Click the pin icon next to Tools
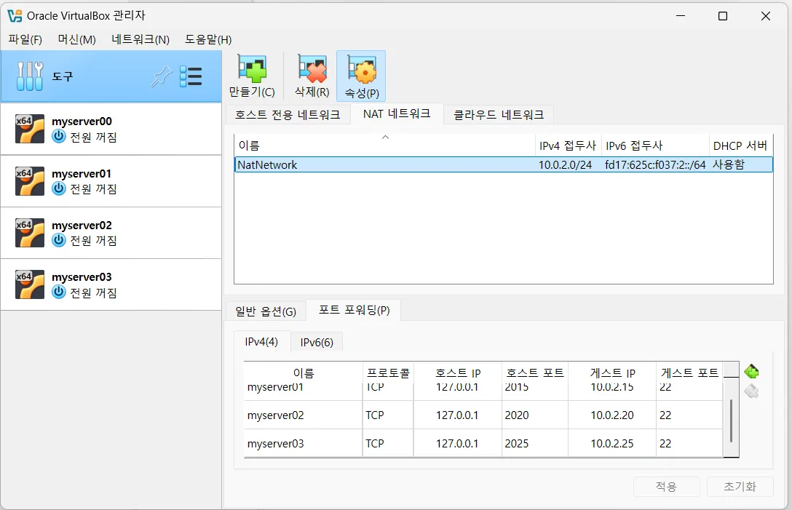 point(162,76)
